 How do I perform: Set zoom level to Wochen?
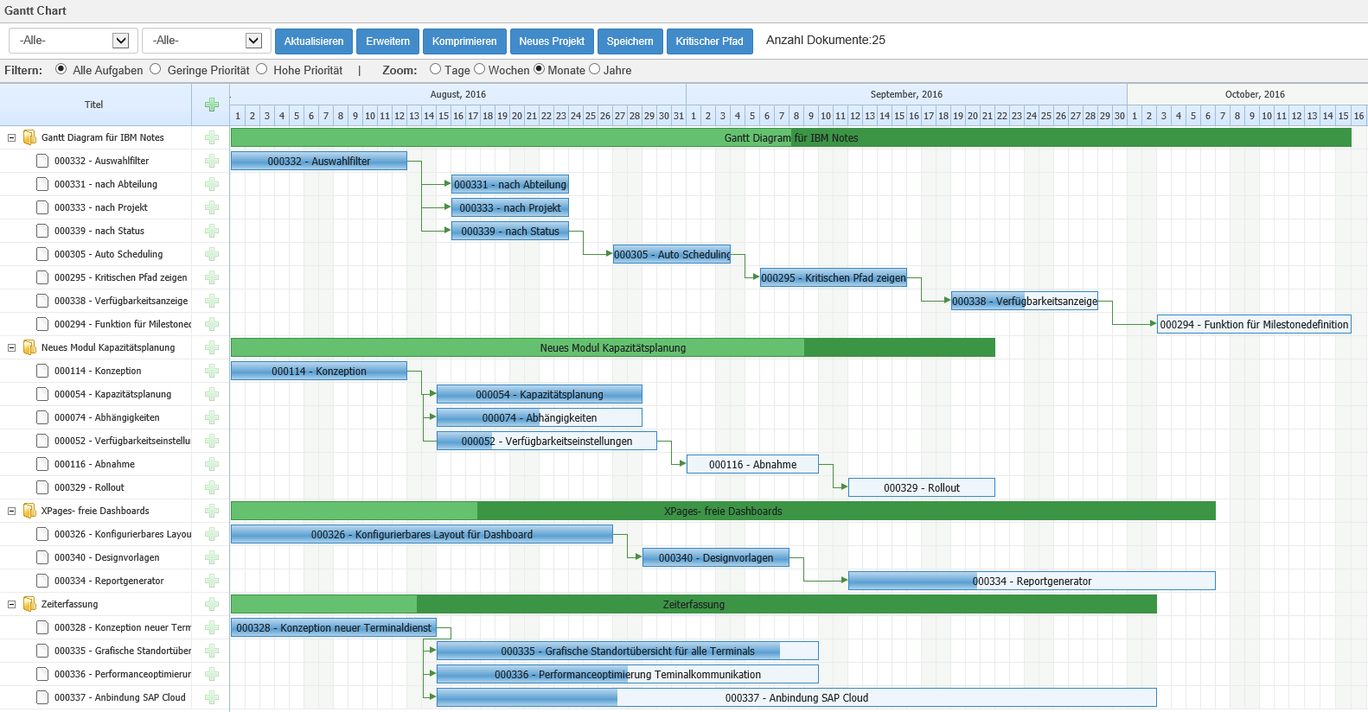pos(479,69)
